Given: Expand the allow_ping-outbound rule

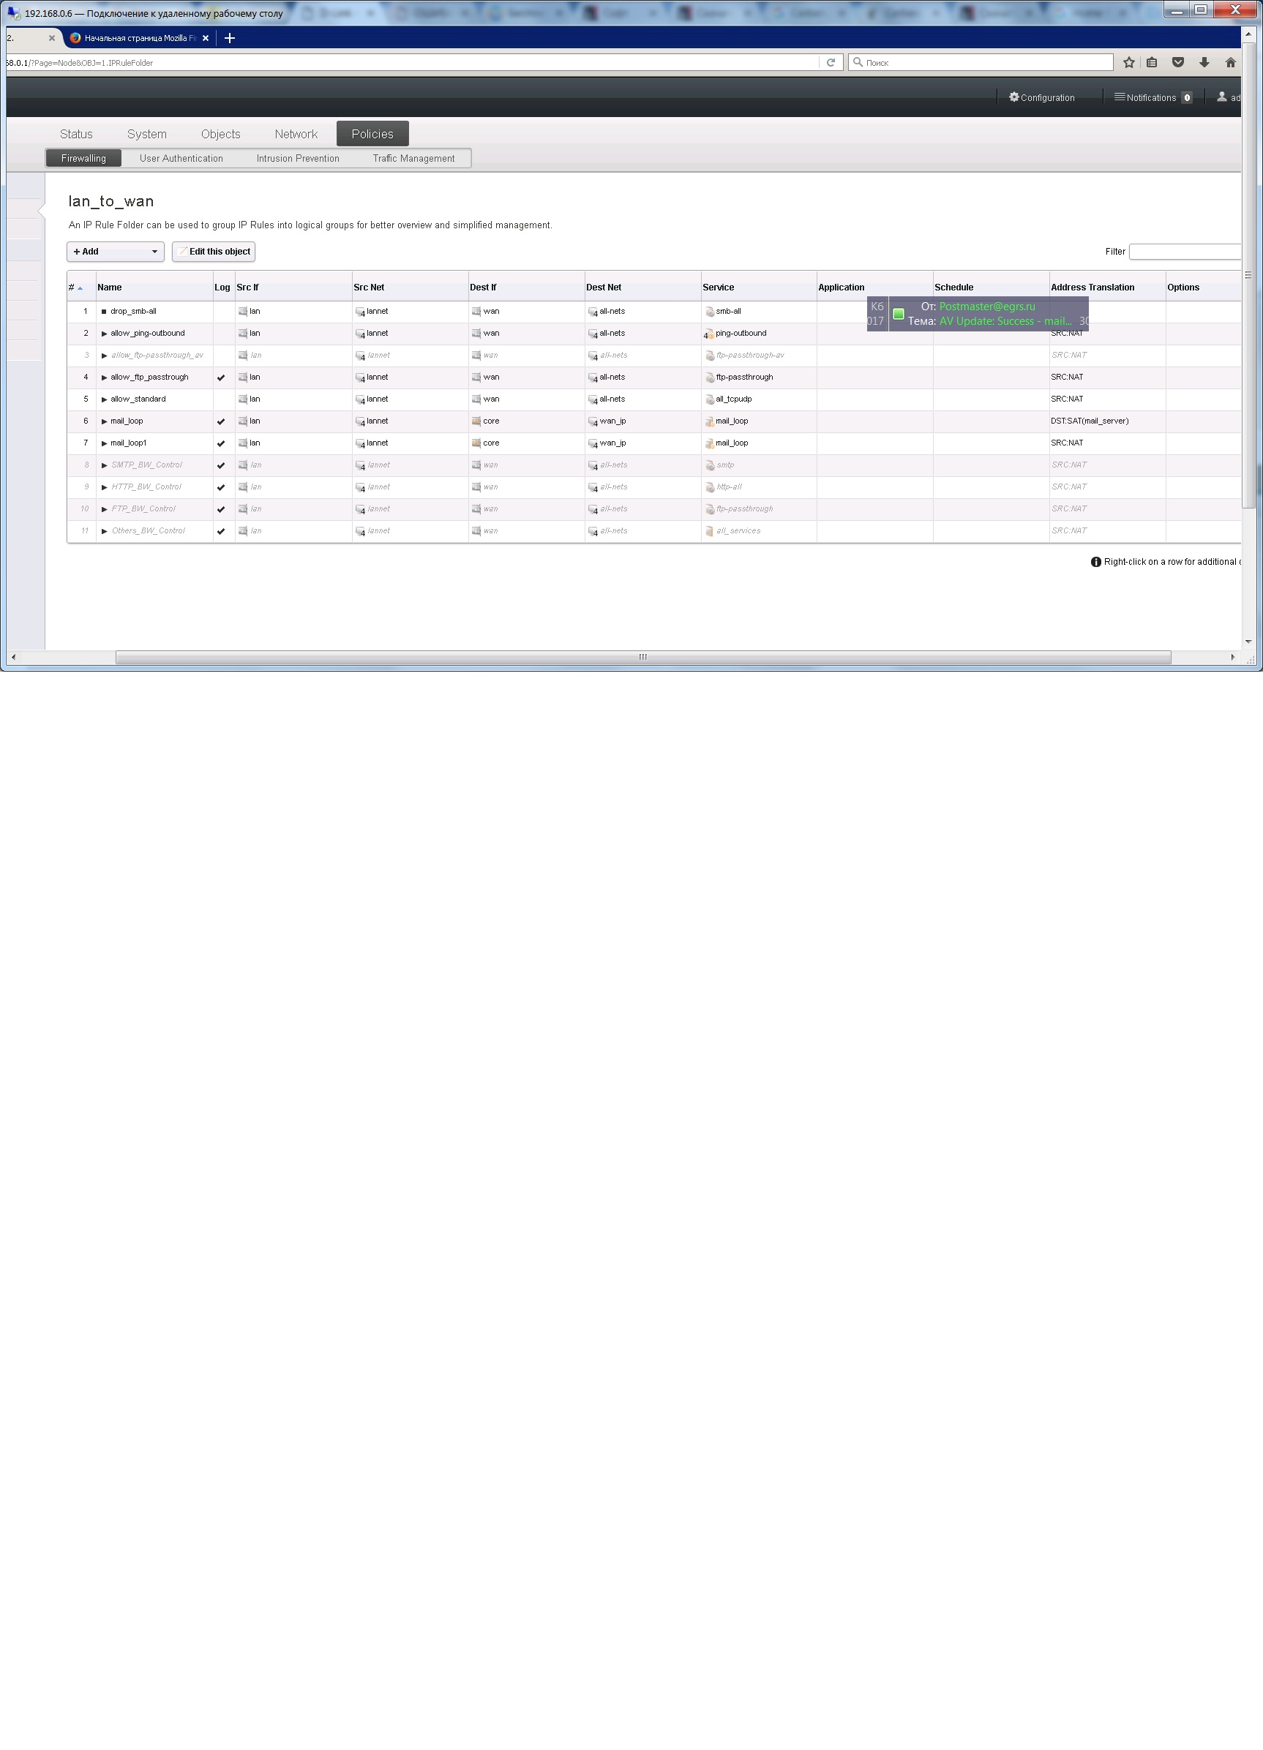Looking at the screenshot, I should [104, 334].
